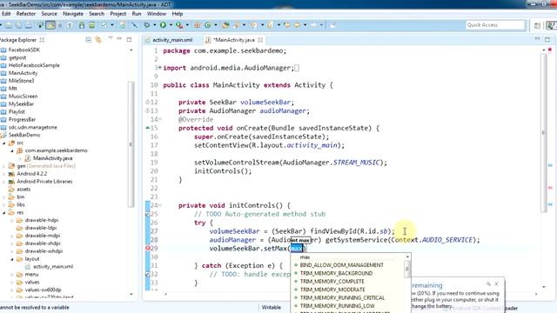Click the Java perspective icon at far right

[551, 25]
